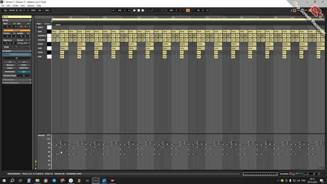Viewport: 327px width, 184px height.
Task: Open the Windows Start menu
Action: [x=4, y=180]
